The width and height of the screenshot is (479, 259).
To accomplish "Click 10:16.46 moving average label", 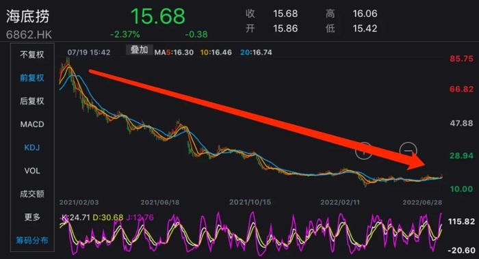I will tap(216, 53).
